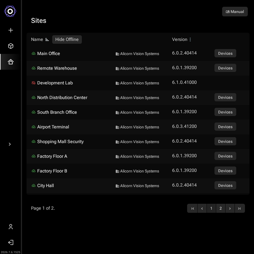This screenshot has width=254, height=254.
Task: Open the Manual button
Action: pos(235,12)
